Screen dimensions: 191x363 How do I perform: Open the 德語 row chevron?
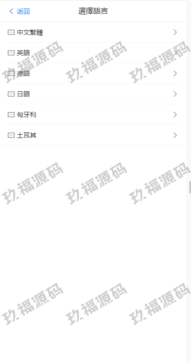tap(175, 73)
